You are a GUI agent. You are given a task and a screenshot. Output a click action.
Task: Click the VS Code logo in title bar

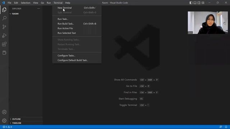(3, 3)
